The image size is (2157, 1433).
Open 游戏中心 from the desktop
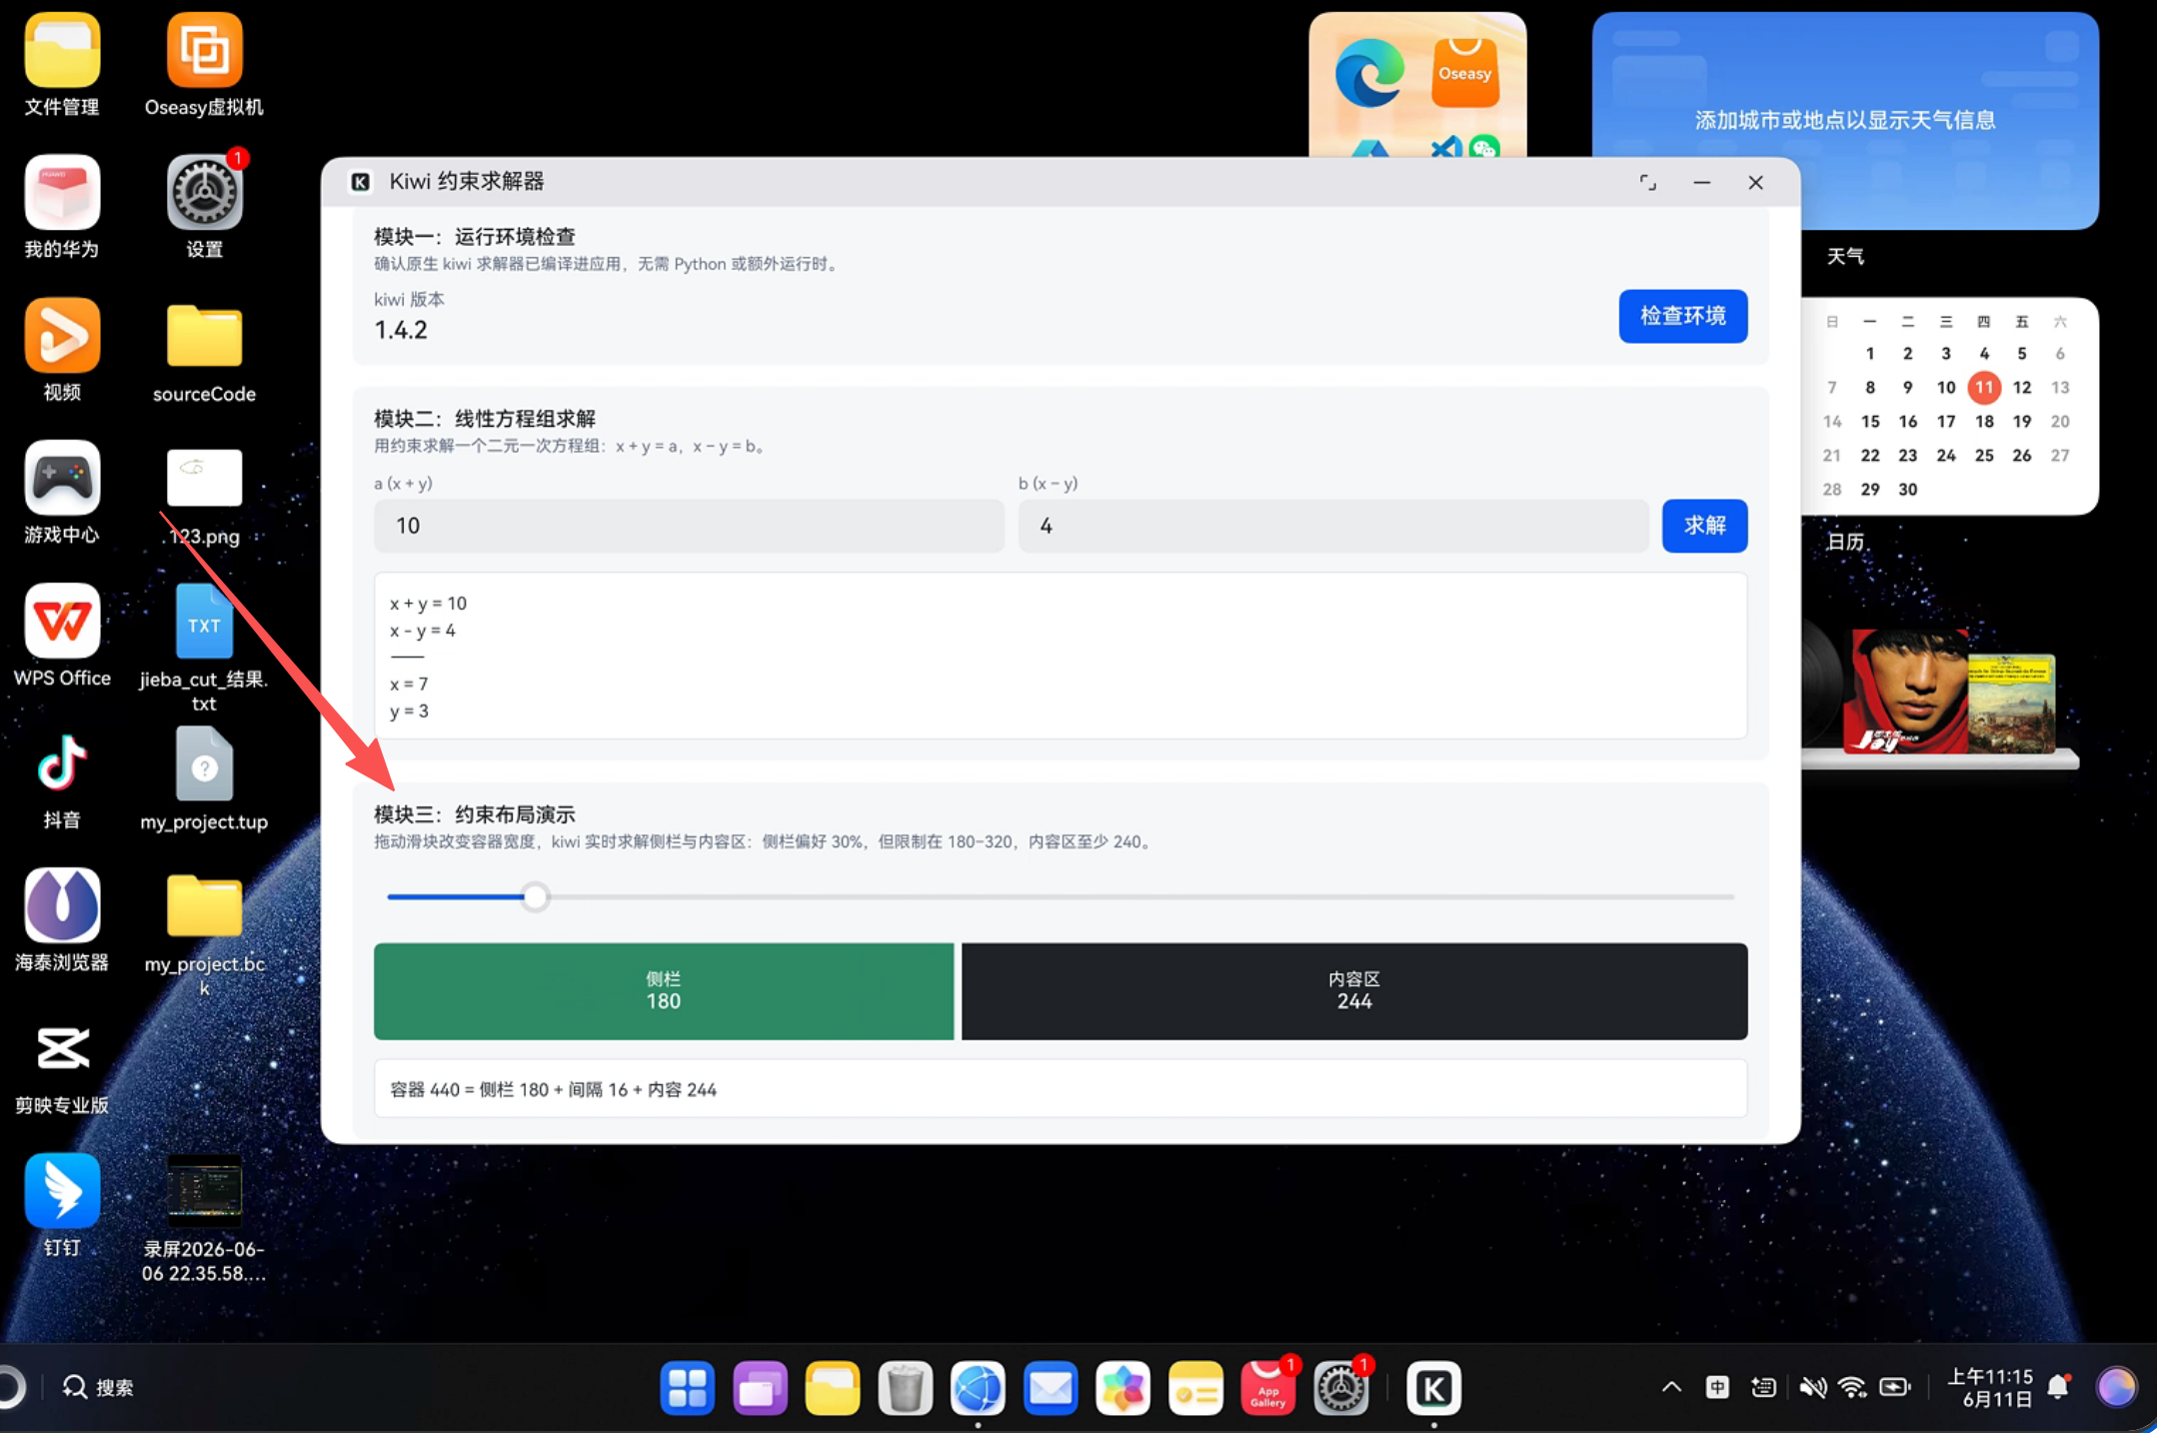point(62,479)
